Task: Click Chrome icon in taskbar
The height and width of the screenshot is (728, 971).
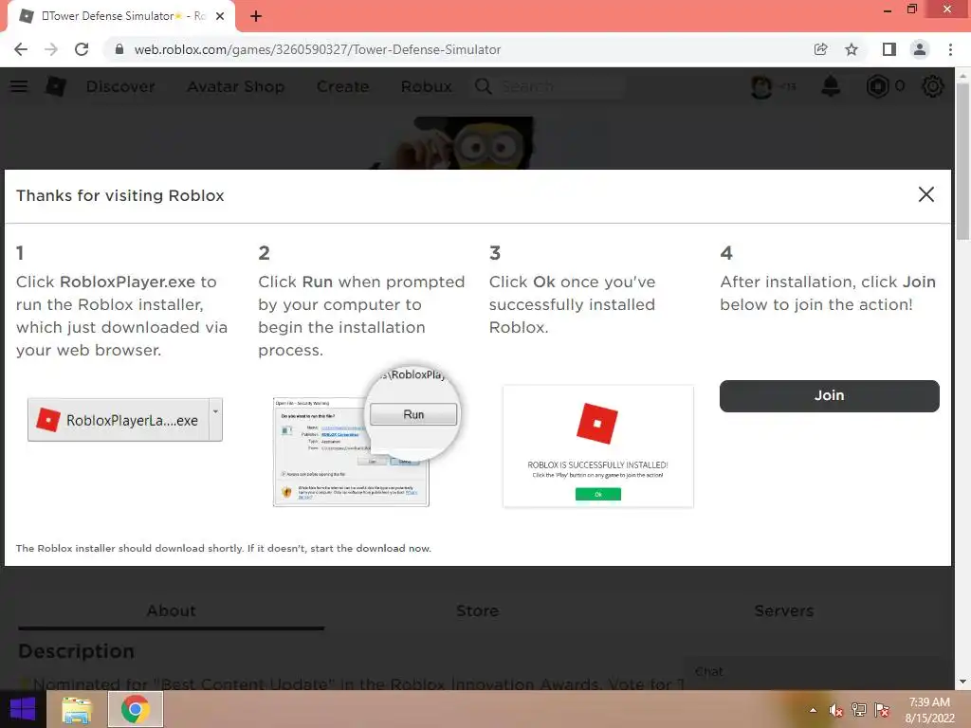Action: (x=136, y=709)
